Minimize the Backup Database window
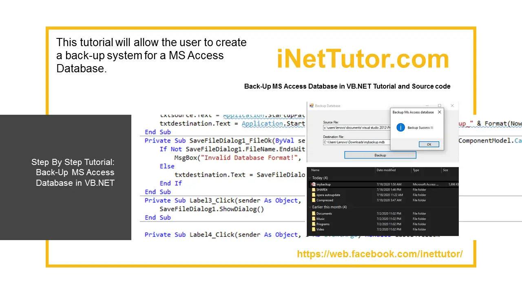Screen dimensions: 522x294 click(426, 106)
